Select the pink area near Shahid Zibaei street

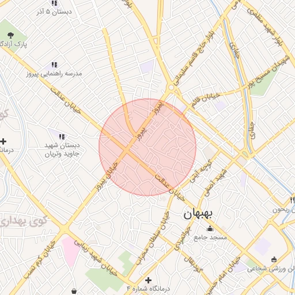coord(70,251)
